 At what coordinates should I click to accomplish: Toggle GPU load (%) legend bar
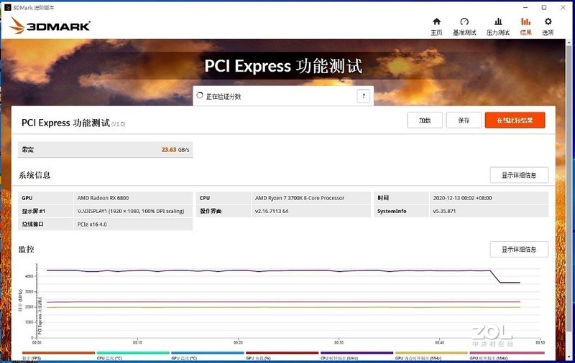coord(282,353)
